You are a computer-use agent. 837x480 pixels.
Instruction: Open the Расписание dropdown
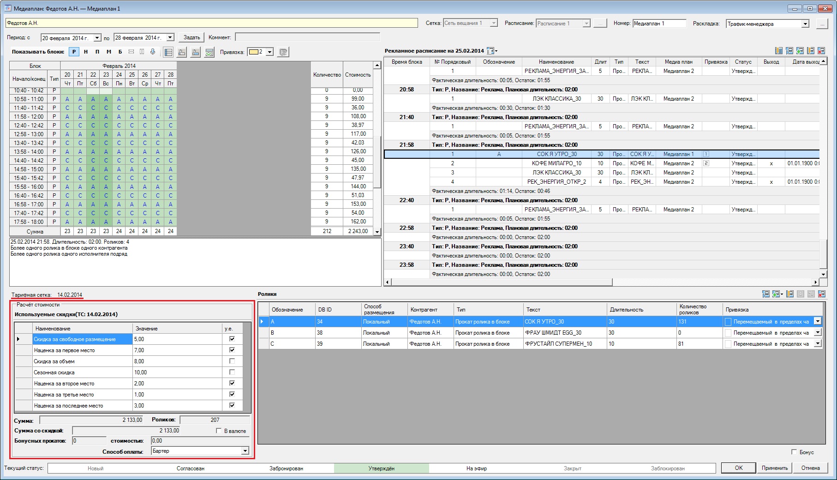pyautogui.click(x=586, y=23)
